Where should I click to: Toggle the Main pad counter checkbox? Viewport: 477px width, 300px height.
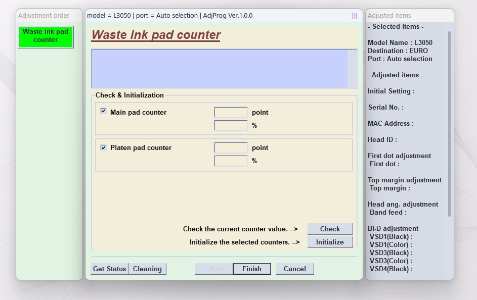103,111
